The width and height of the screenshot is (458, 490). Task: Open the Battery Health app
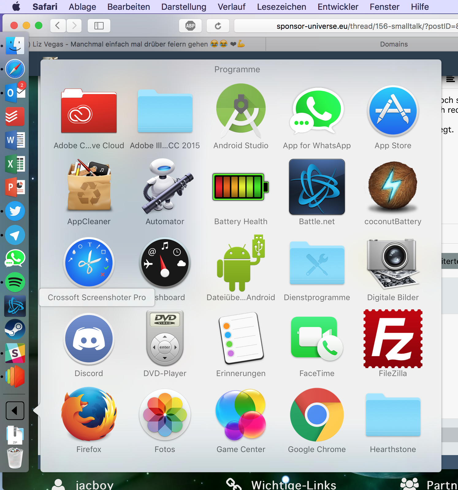(241, 187)
